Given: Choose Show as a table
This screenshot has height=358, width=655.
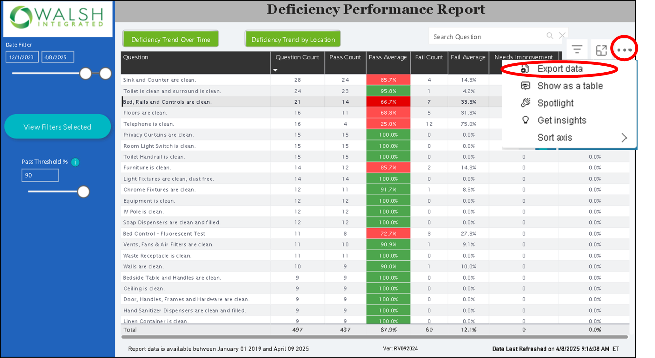Looking at the screenshot, I should [570, 86].
